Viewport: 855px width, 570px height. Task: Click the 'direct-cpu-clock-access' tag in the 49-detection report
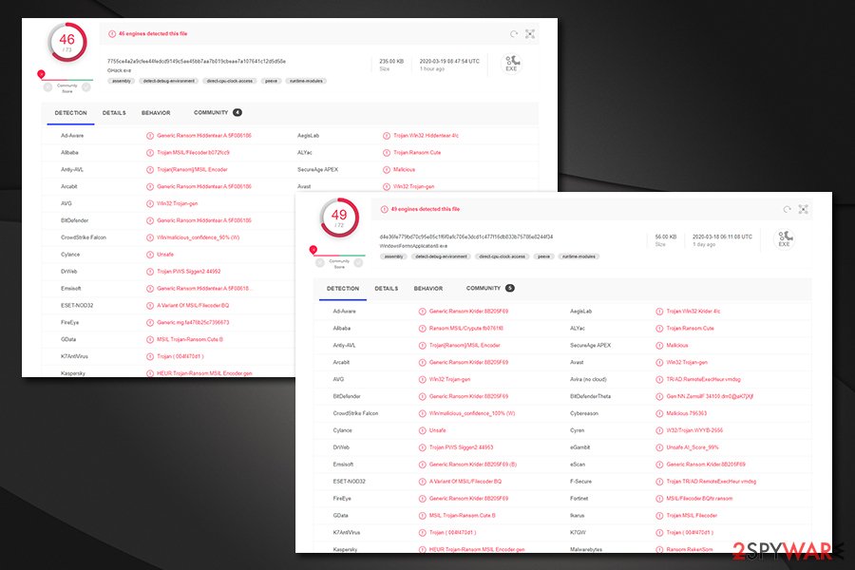(503, 256)
